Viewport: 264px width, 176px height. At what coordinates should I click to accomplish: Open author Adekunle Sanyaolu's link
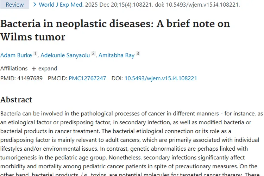click(65, 55)
